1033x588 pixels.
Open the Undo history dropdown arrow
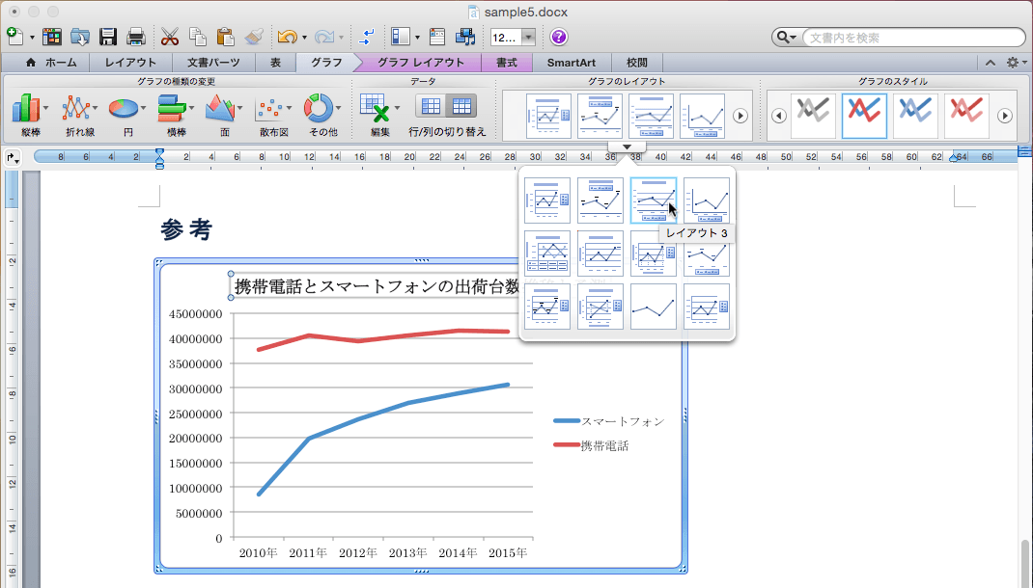[304, 38]
